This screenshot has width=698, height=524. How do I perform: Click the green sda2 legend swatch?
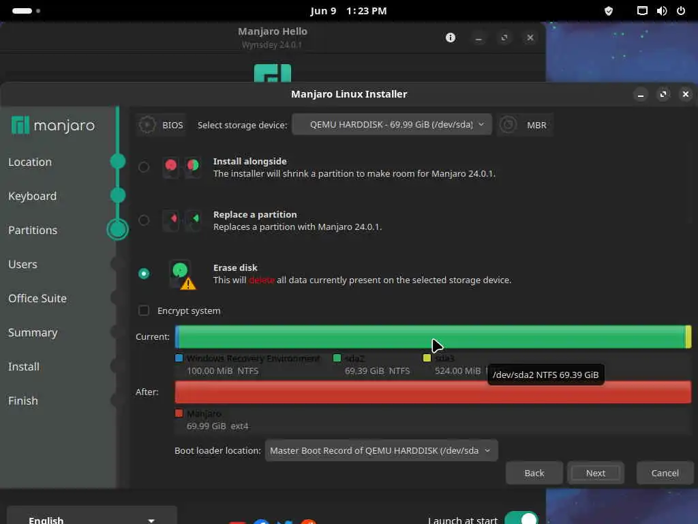(337, 358)
